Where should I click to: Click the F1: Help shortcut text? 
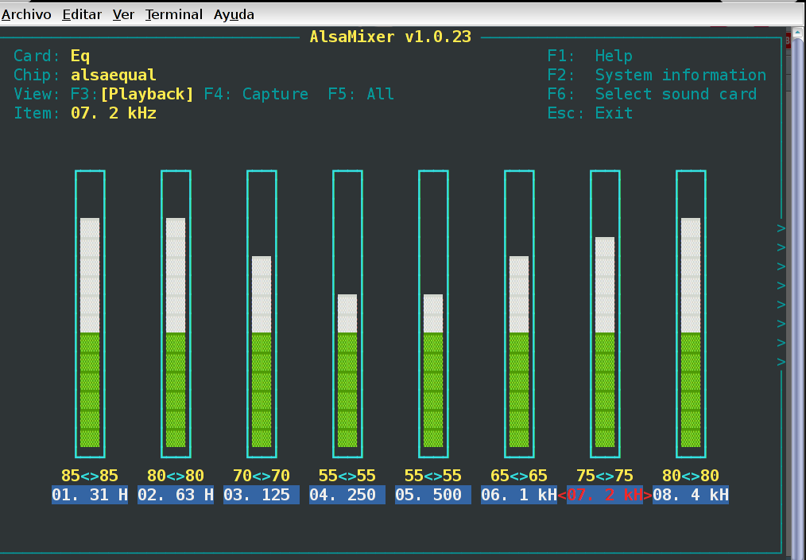[x=590, y=56]
